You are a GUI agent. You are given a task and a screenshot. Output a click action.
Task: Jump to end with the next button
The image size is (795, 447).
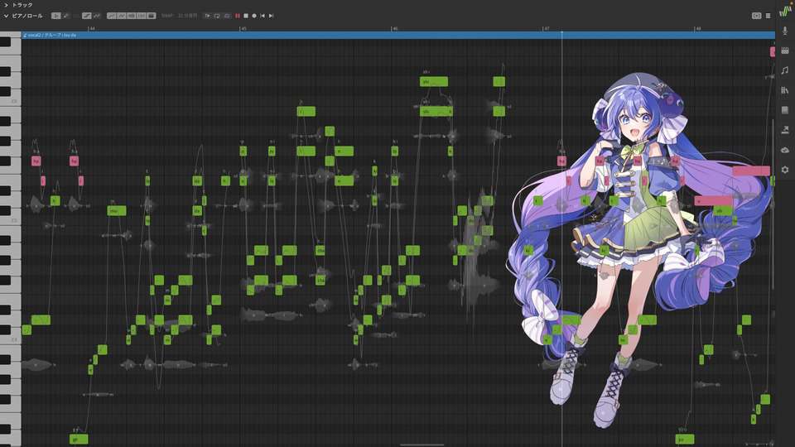pyautogui.click(x=271, y=16)
